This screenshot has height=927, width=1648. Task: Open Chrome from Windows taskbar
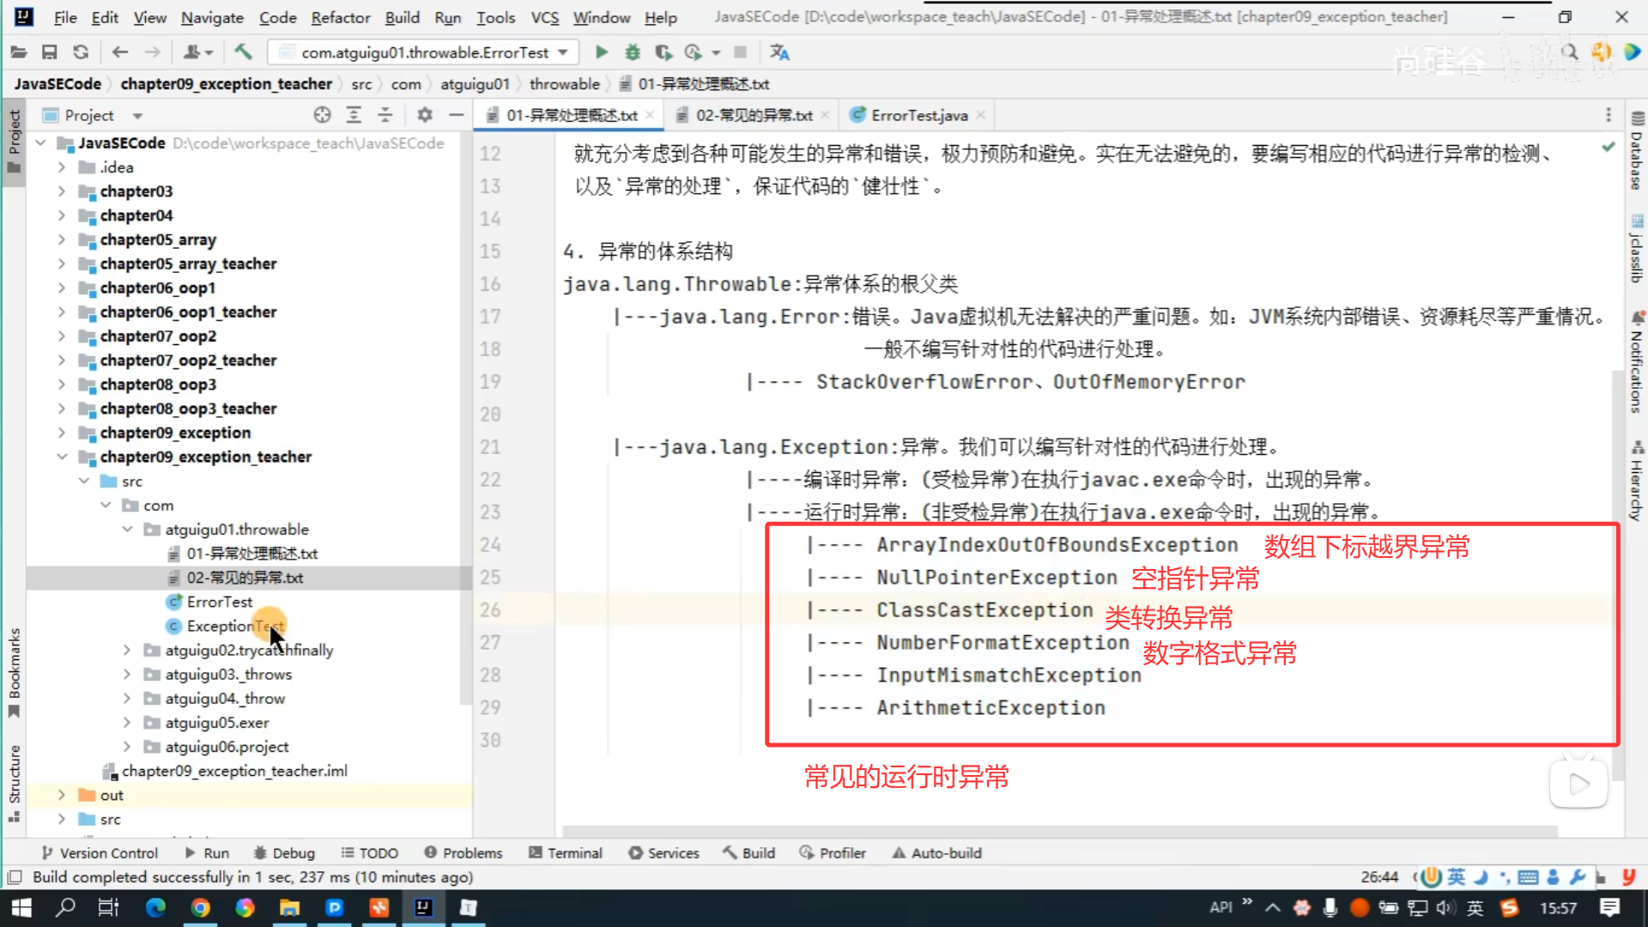(x=200, y=907)
